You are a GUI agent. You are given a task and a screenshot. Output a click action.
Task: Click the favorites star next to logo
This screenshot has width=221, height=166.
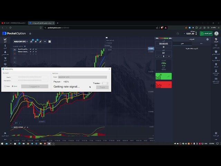click(30, 34)
